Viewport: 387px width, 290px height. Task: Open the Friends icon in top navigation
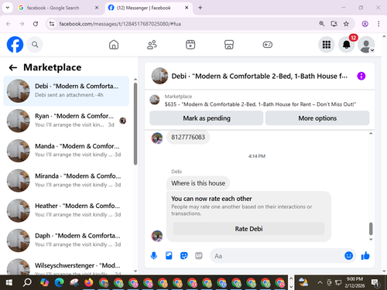point(152,45)
